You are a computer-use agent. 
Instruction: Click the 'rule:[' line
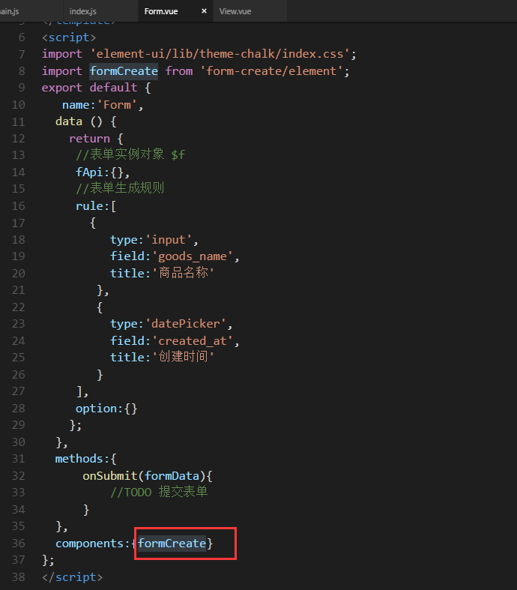pos(96,206)
